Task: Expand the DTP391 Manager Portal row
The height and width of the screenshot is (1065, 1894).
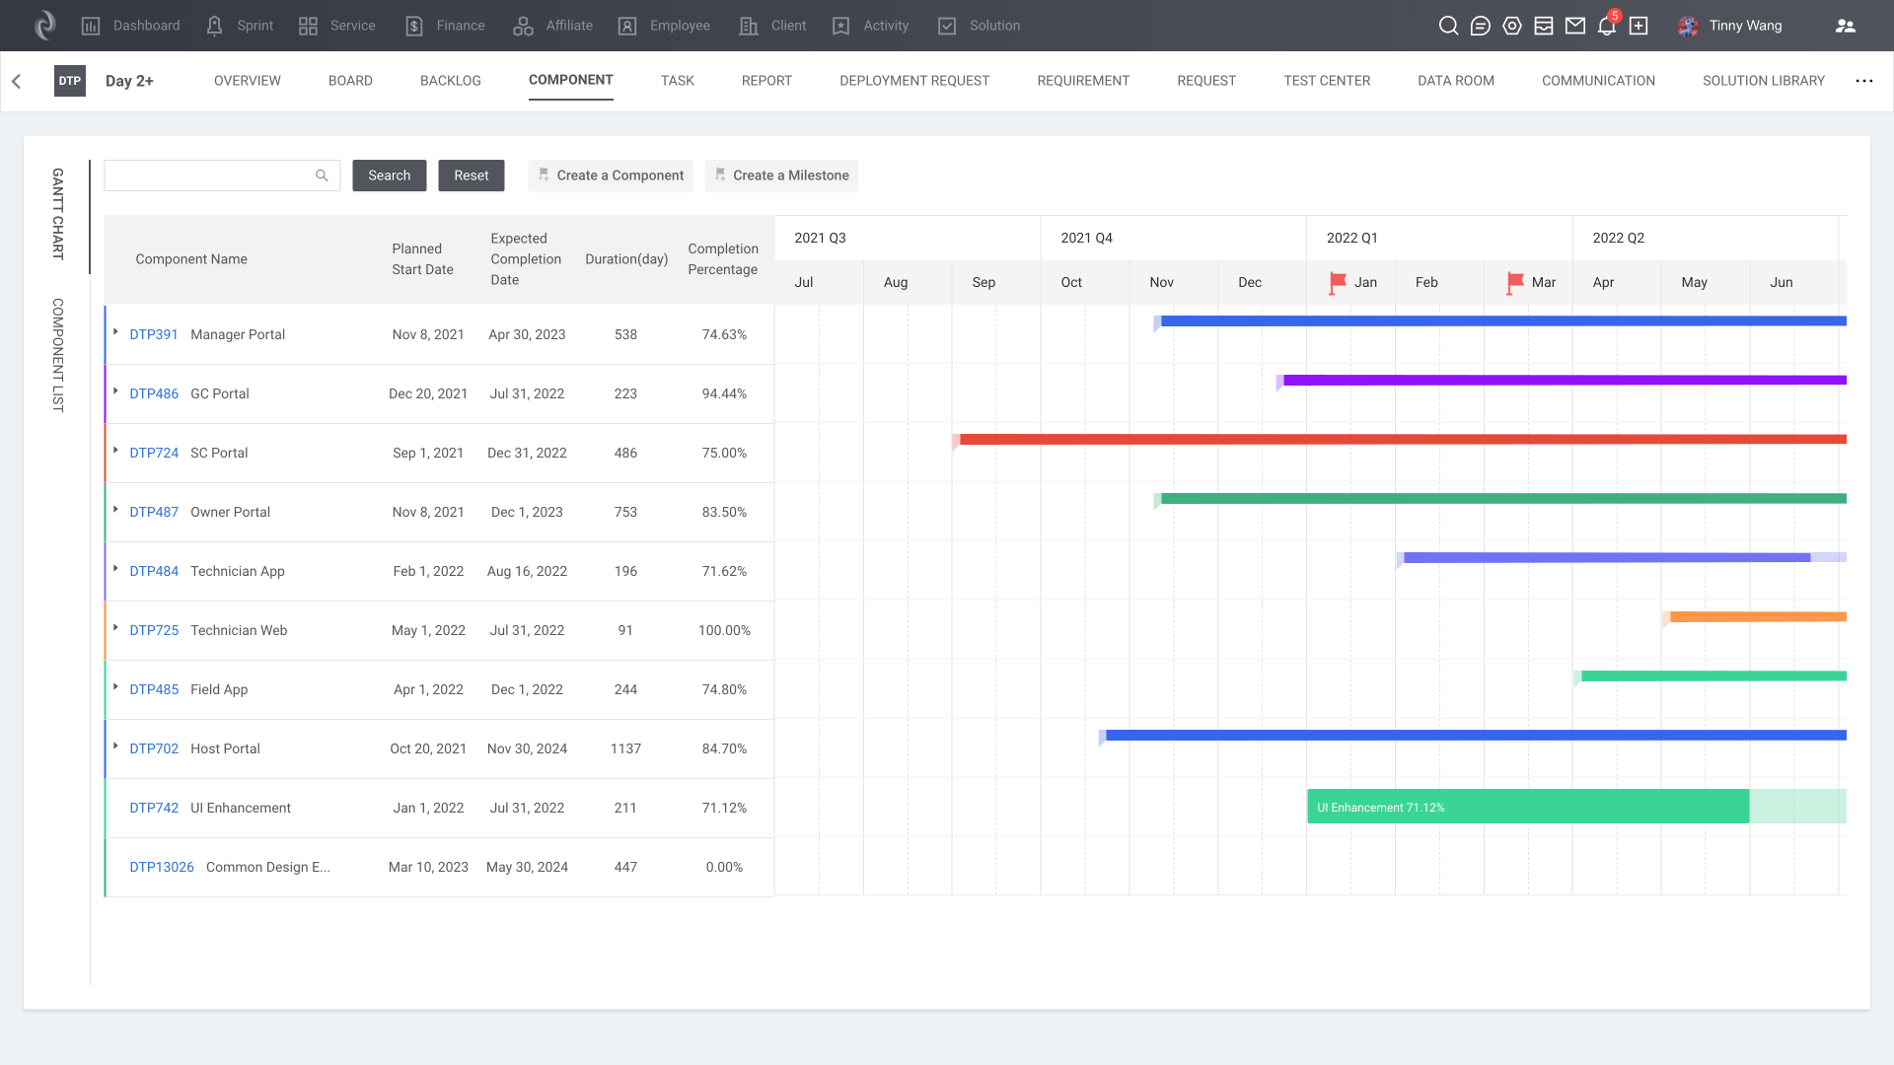Action: (x=115, y=332)
